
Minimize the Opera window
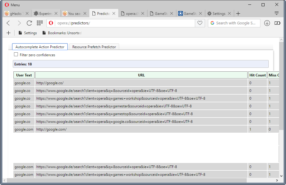(250, 5)
